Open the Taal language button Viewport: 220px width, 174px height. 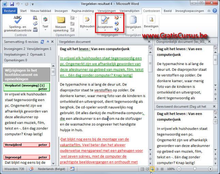[x=45, y=23]
